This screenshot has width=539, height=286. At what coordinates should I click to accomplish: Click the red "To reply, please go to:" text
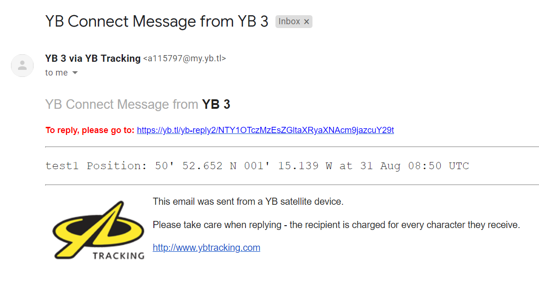coord(90,130)
